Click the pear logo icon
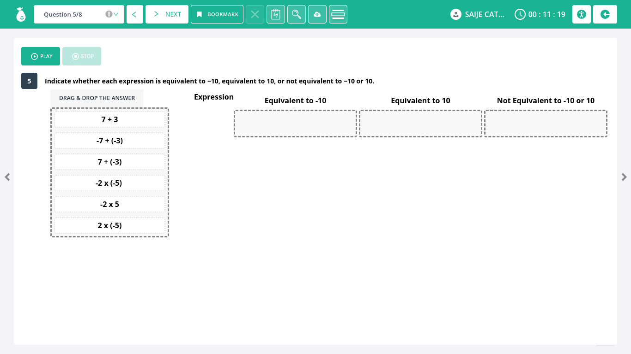 [x=21, y=14]
